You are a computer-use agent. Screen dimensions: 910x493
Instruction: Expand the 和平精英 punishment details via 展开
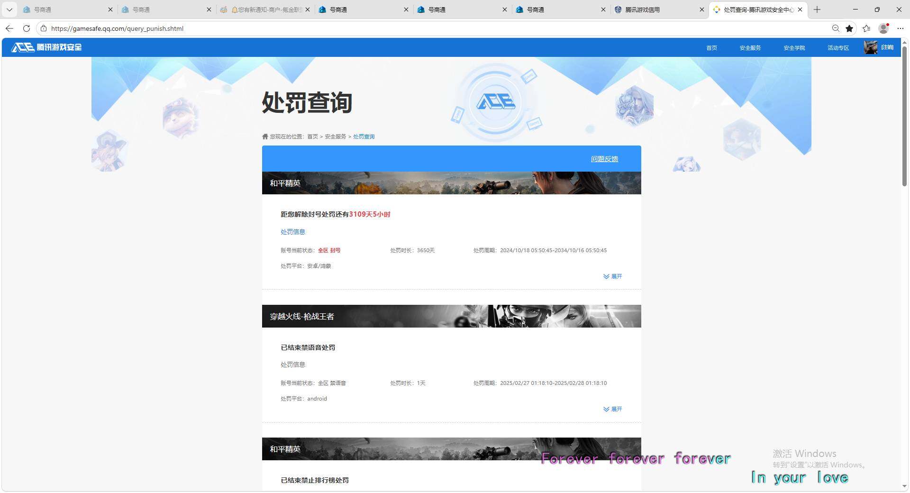click(x=613, y=276)
